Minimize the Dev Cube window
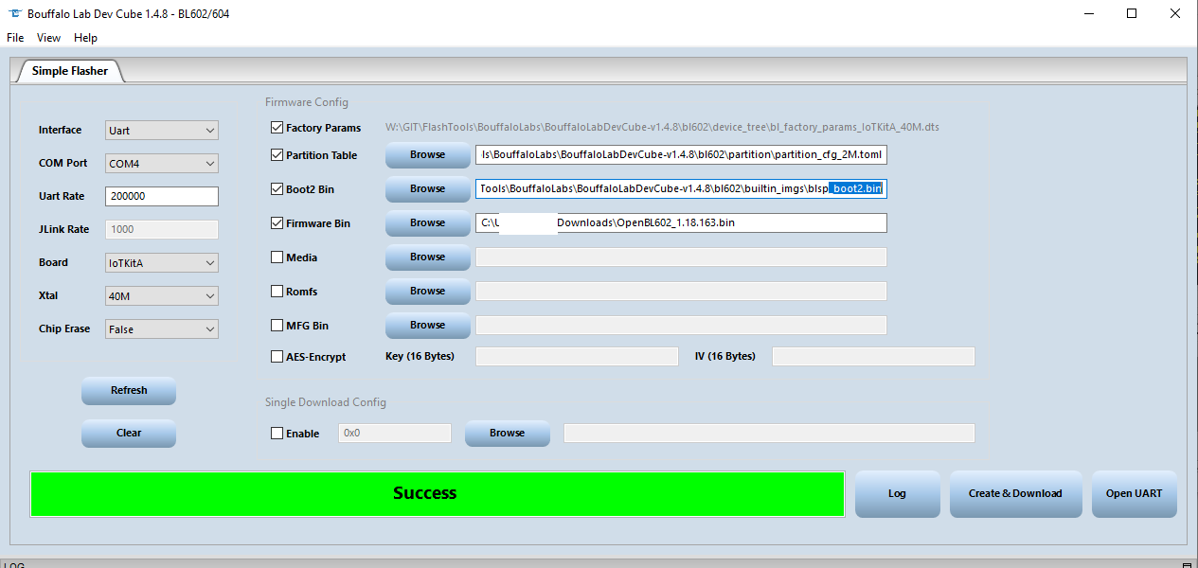Viewport: 1198px width, 568px height. pyautogui.click(x=1088, y=14)
